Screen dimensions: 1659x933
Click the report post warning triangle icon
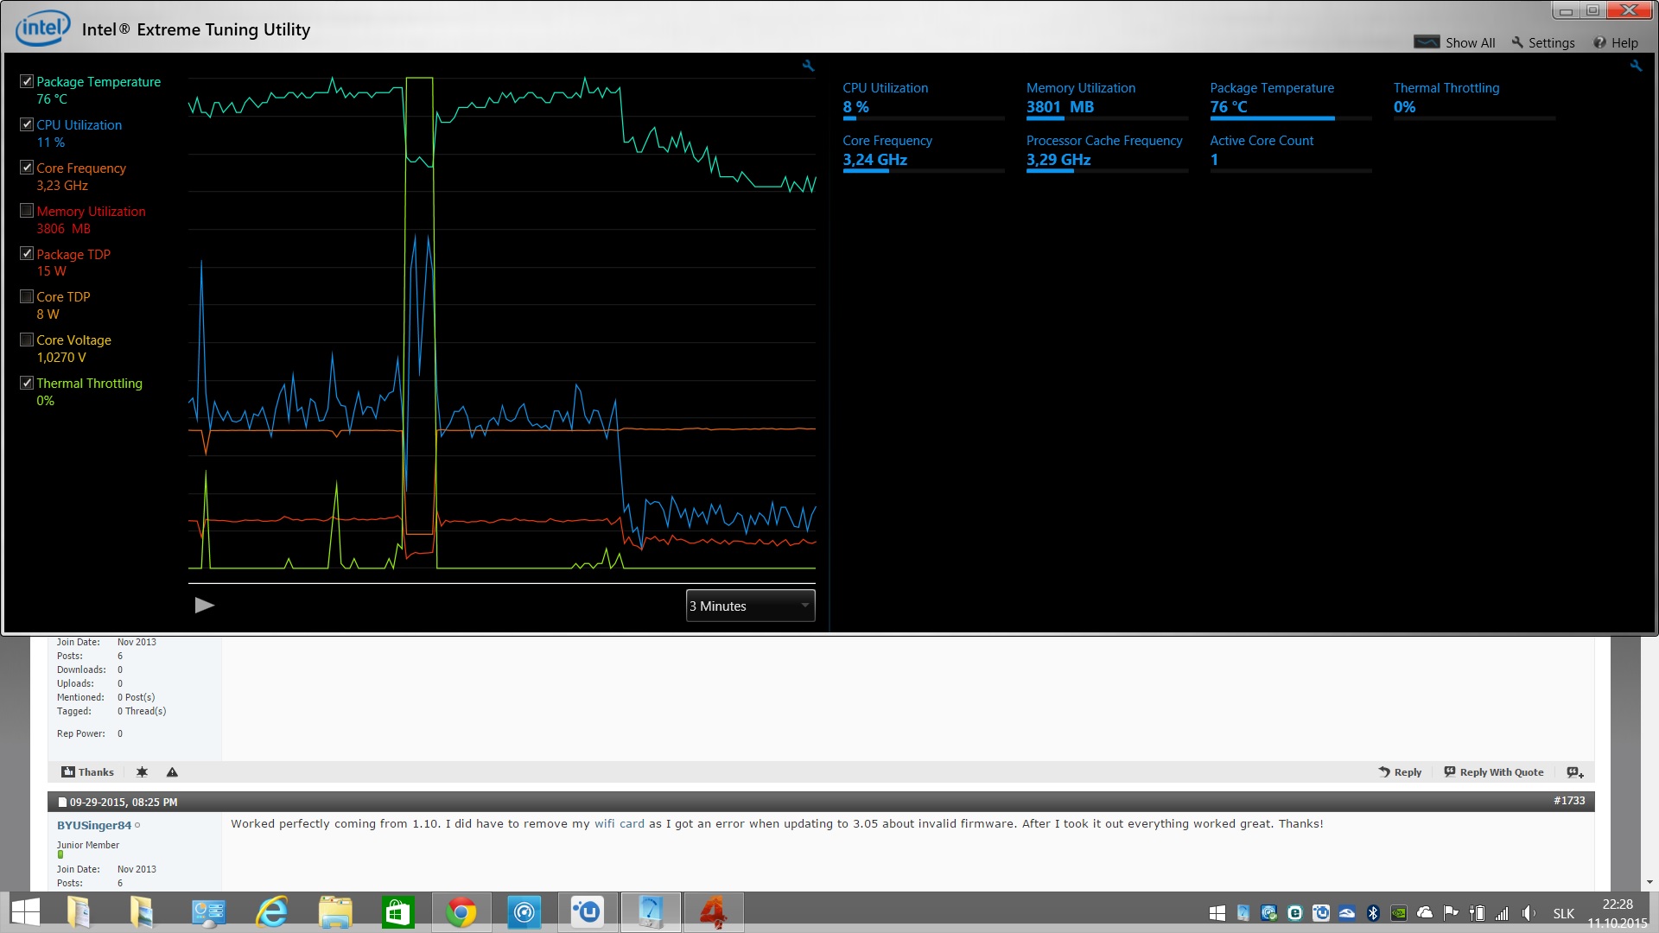coord(172,772)
